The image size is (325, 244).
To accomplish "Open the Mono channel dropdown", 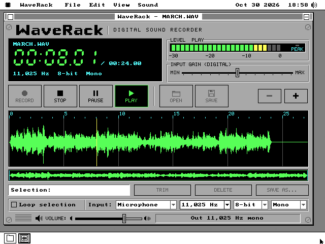I will (289, 205).
